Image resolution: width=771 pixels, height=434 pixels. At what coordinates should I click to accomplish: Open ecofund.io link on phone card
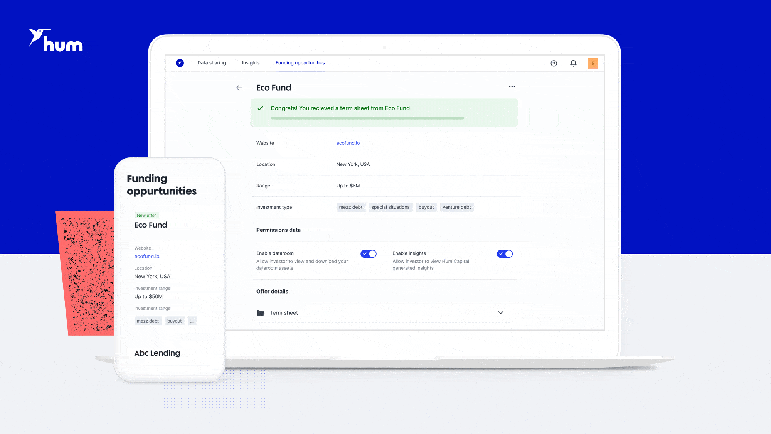pos(146,257)
